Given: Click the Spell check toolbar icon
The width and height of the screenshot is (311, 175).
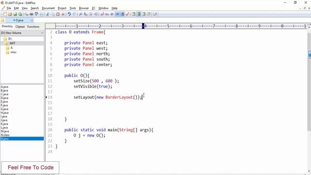Looking at the screenshot, I should tap(36, 14).
